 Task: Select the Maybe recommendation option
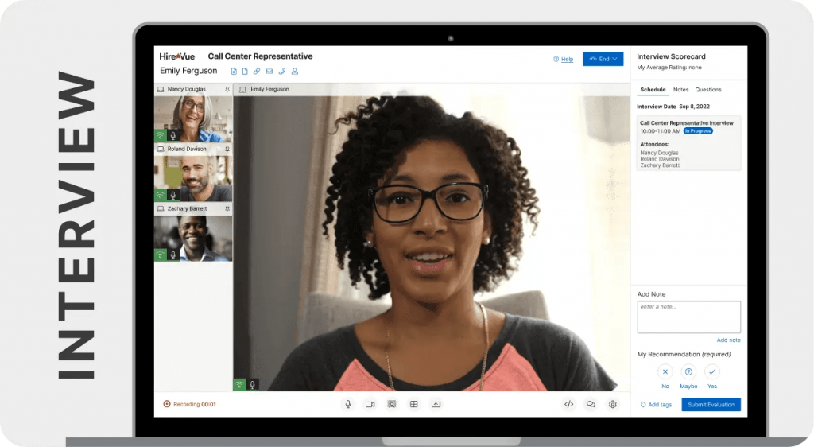click(688, 371)
